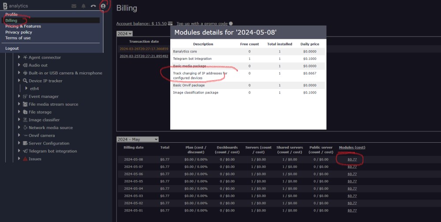This screenshot has width=441, height=222.
Task: Click the gear icon next to promo code
Action: (x=231, y=23)
